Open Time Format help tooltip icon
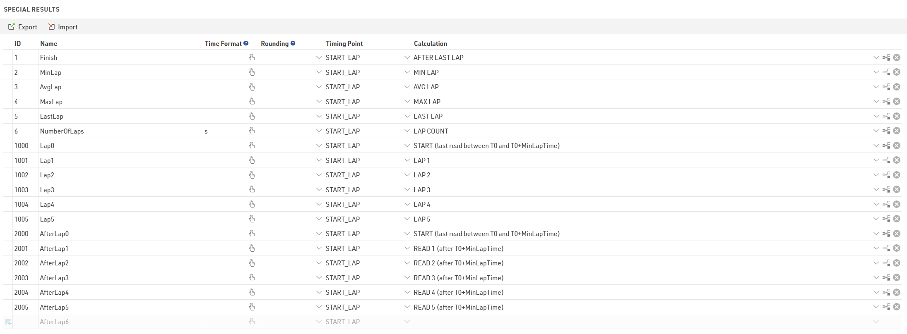The width and height of the screenshot is (907, 334). click(x=246, y=43)
